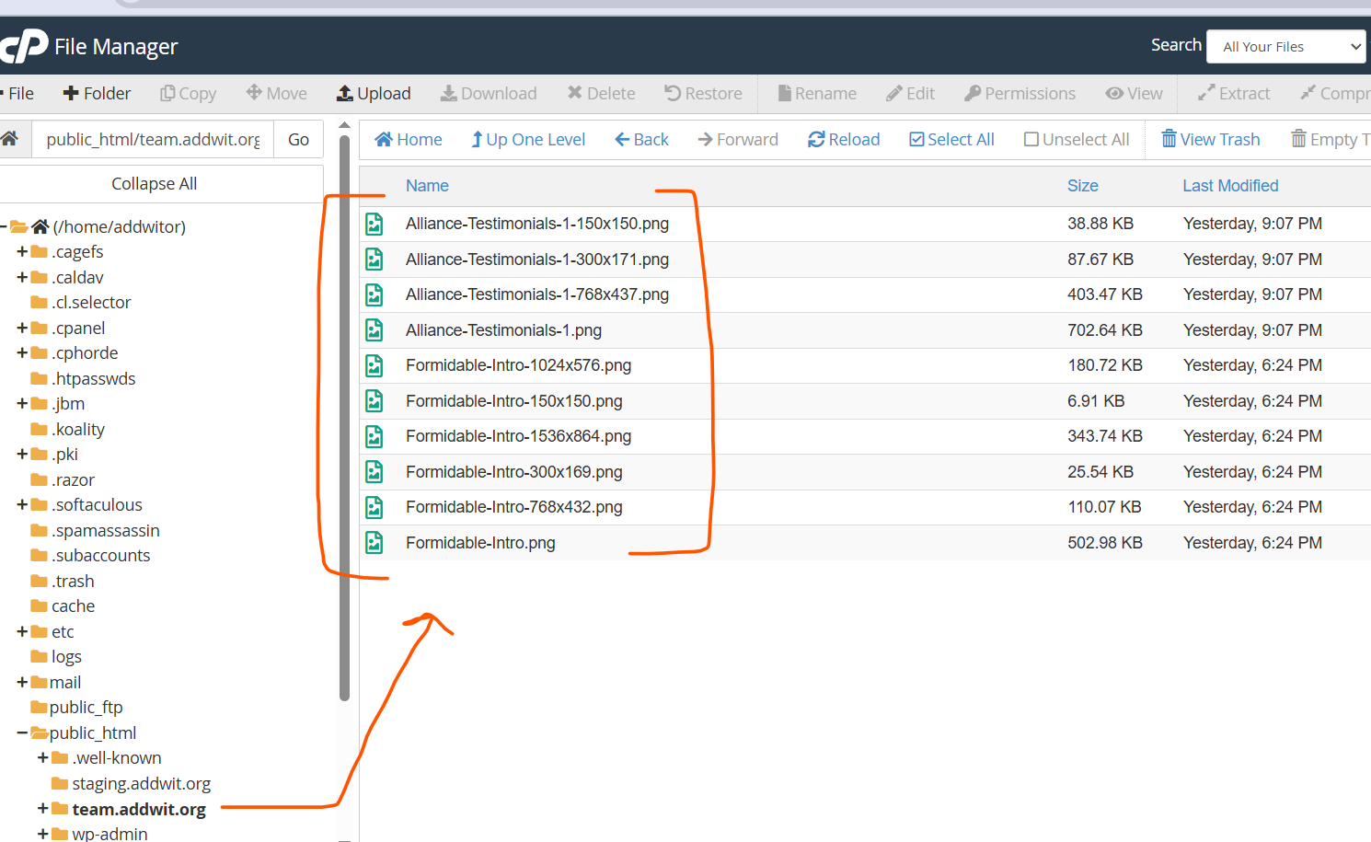Click image icon of Formidable-Intro.png
This screenshot has width=1371, height=842.
point(374,543)
